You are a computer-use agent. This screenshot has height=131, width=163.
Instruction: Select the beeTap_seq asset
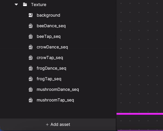pyautogui.click(x=49, y=36)
